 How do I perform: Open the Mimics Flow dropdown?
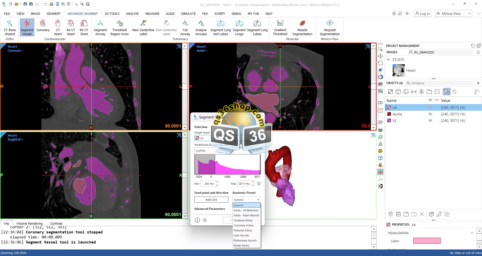[x=453, y=14]
